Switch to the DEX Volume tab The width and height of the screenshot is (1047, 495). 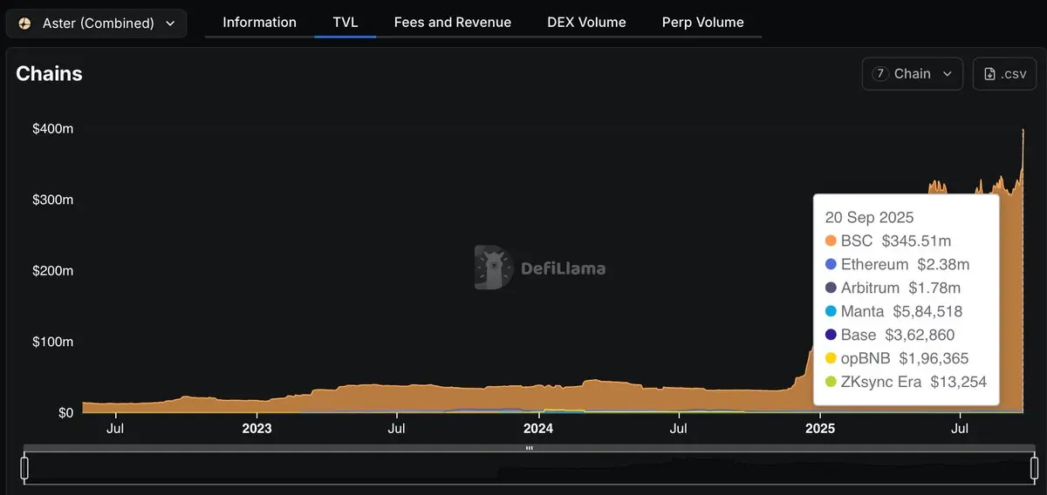point(586,23)
